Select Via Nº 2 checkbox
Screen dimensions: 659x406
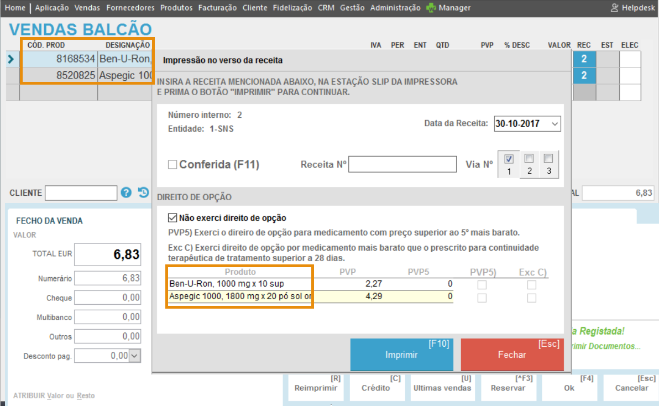(529, 159)
